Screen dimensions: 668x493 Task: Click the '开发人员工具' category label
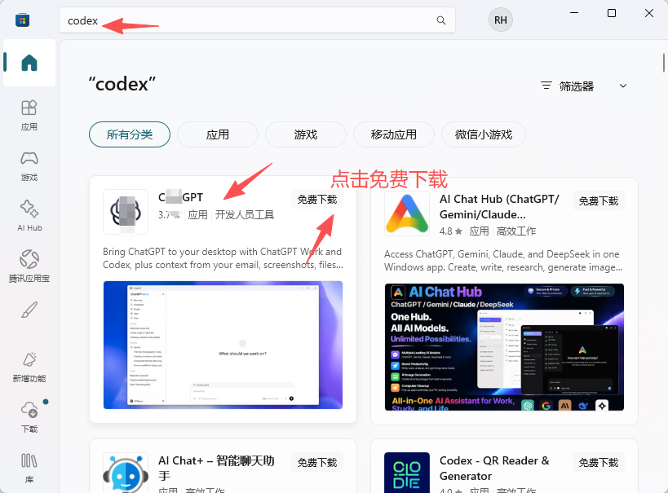point(245,214)
